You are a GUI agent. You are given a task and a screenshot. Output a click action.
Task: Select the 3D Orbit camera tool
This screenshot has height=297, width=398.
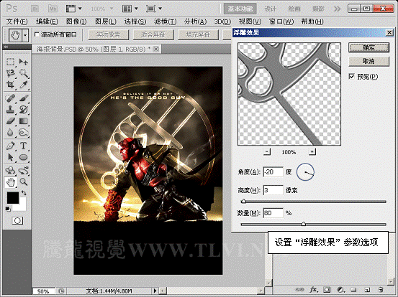pos(23,171)
